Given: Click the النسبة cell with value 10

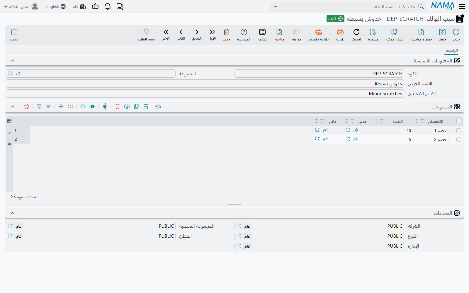Looking at the screenshot, I should click(x=393, y=131).
